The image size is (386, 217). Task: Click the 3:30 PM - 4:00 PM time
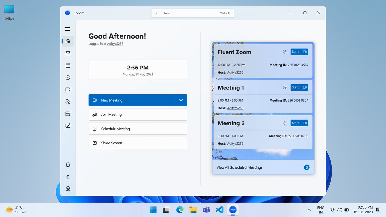230,136
